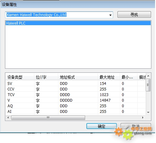The image size is (156, 143).
Task: Click the 设备类型 column header
Action: click(20, 77)
